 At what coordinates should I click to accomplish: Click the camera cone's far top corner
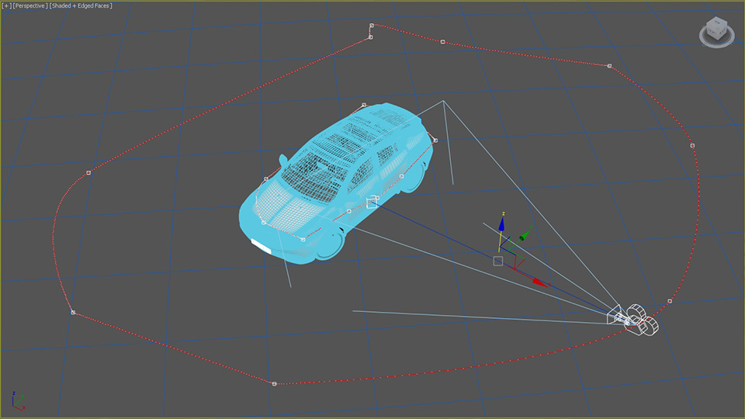pos(443,101)
